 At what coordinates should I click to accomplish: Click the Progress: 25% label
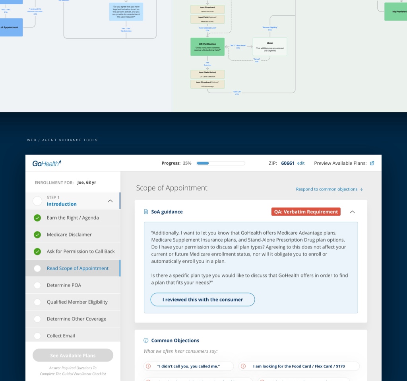coord(176,163)
